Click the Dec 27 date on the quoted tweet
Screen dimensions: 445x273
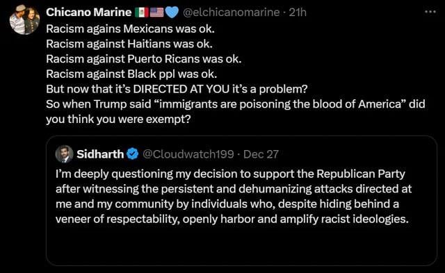[261, 154]
